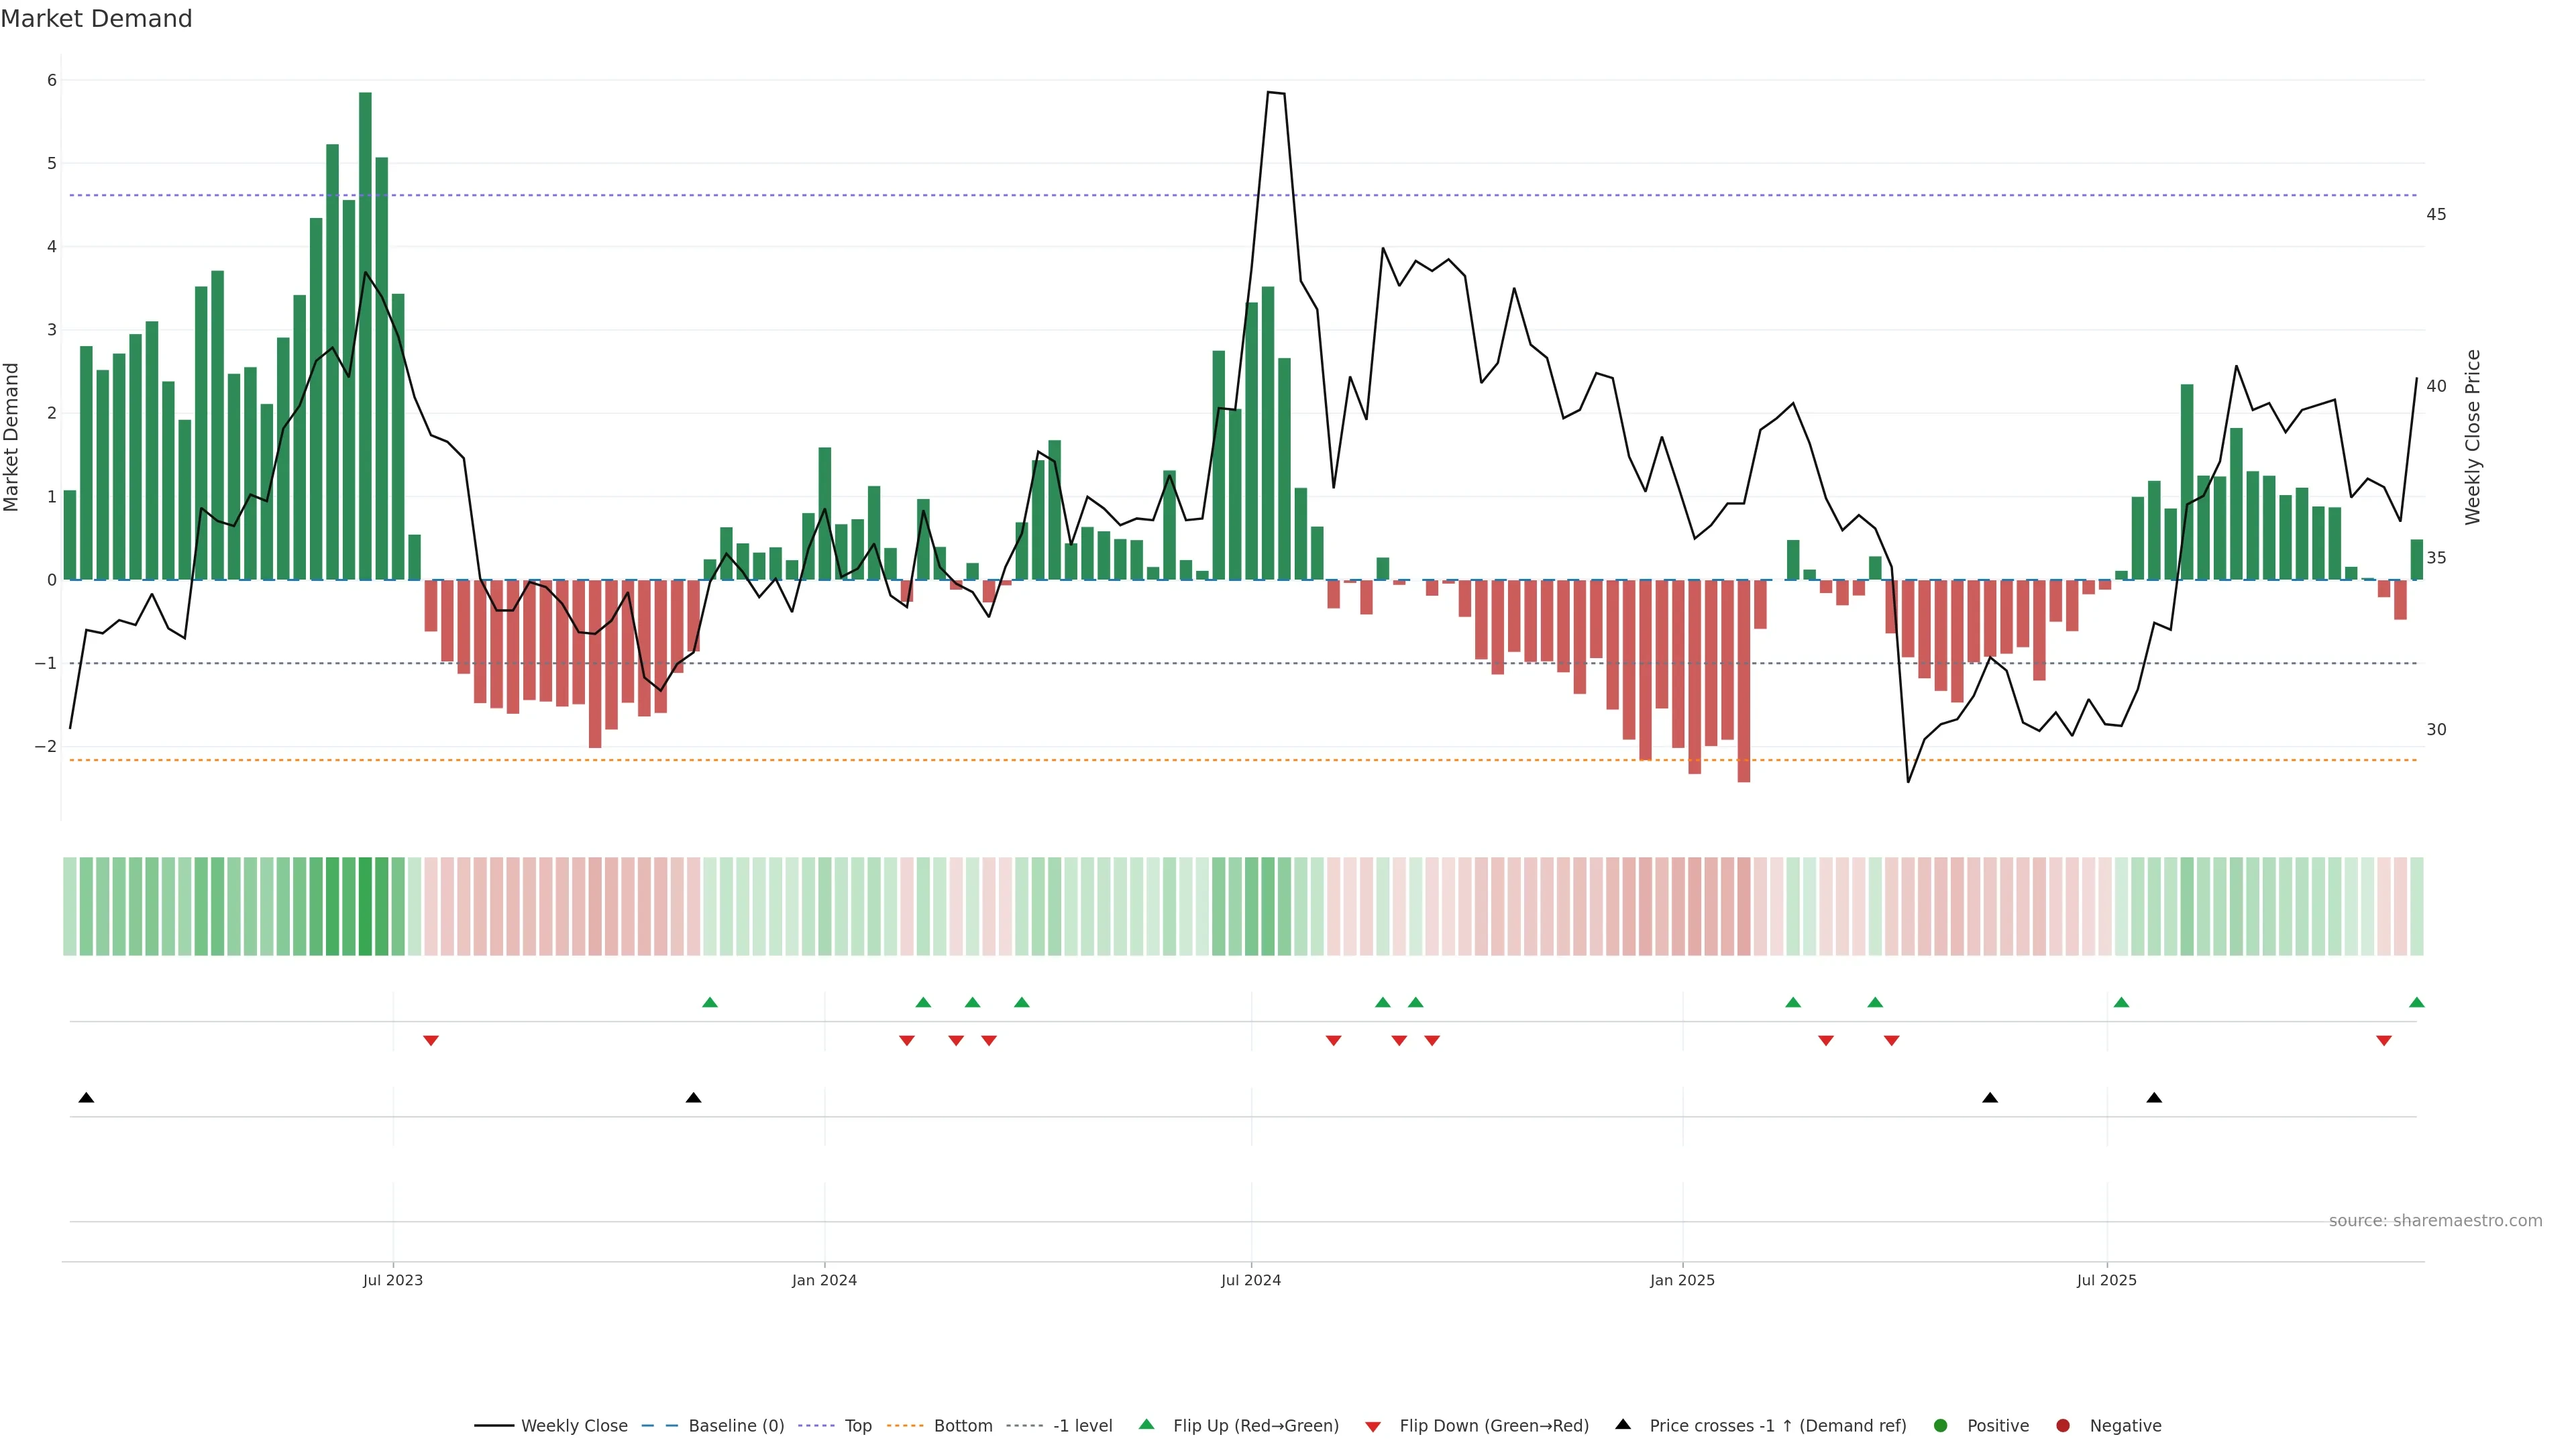Click the red Flip Down legend triangle

[x=1373, y=1426]
